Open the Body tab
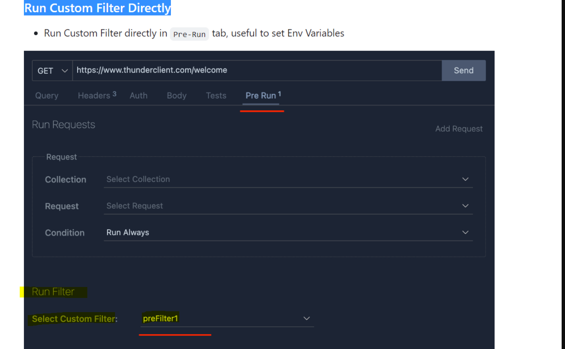 coord(176,96)
